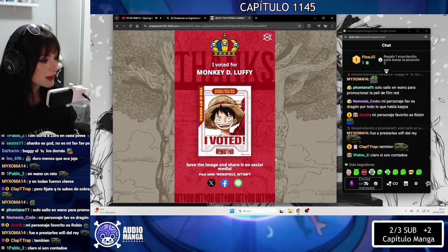The height and width of the screenshot is (252, 448).
Task: Close the TO BE HERO X tab
Action: [x=161, y=18]
